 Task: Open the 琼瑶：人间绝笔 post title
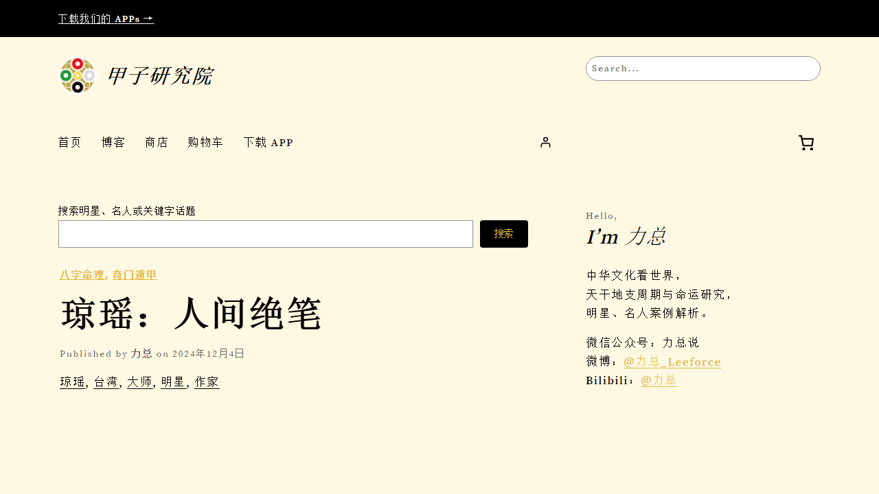192,315
